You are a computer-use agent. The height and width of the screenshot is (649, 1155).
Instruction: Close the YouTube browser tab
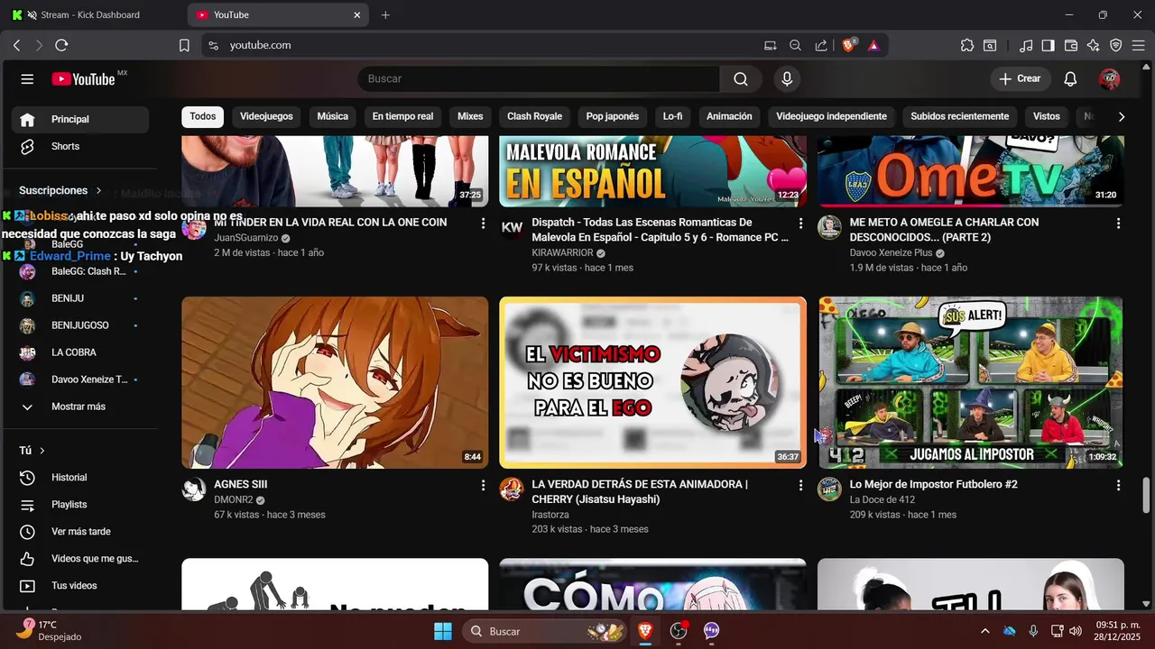click(357, 14)
